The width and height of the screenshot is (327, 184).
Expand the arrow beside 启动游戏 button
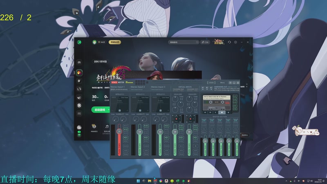click(109, 110)
